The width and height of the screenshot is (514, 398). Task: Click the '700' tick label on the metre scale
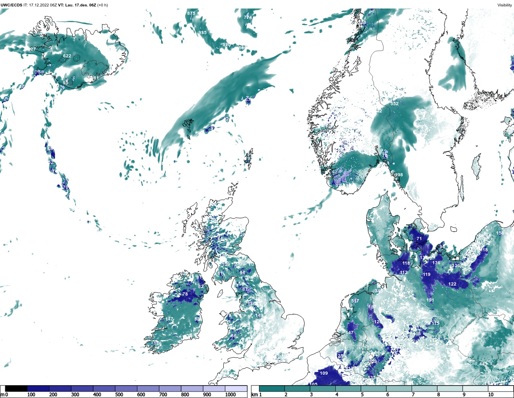(163, 395)
